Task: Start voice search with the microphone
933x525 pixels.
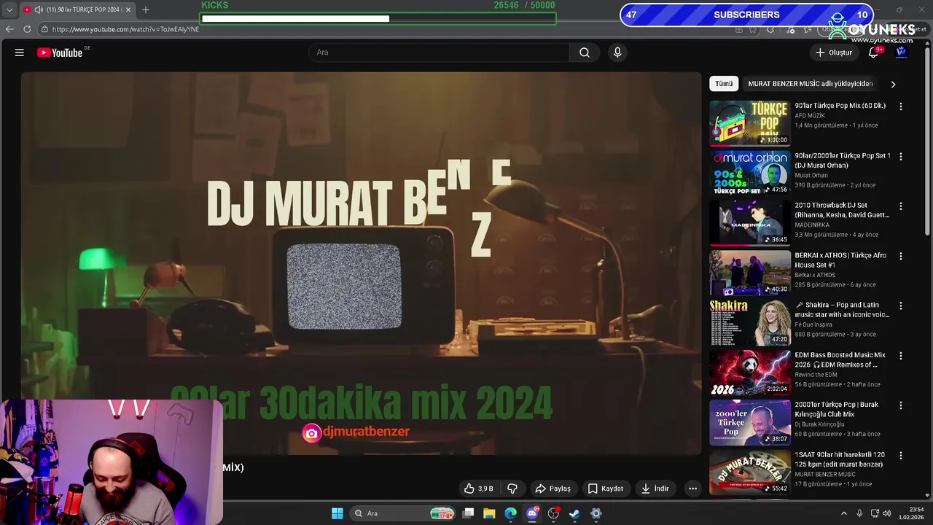Action: (617, 52)
